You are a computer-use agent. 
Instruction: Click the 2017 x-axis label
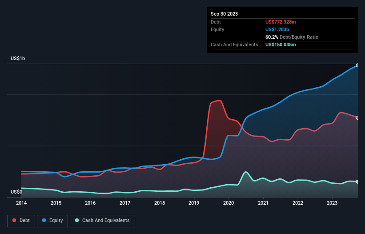[x=125, y=203]
